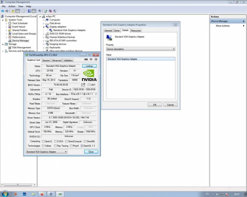Click Cancel in the Properties dialog
The width and height of the screenshot is (247, 197).
170,105
